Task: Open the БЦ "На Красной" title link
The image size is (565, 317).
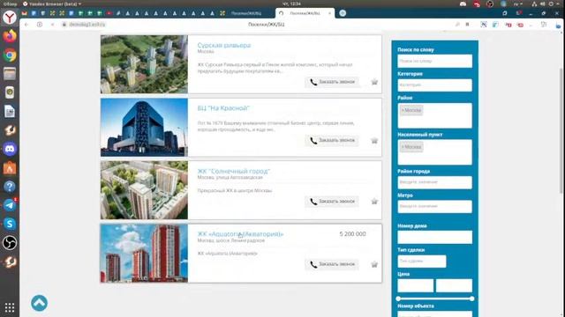Action: point(223,108)
